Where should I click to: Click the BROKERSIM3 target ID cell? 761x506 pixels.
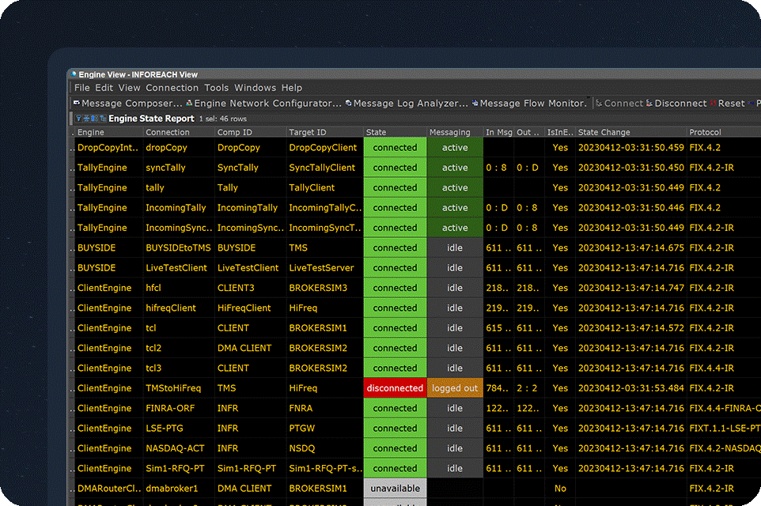pyautogui.click(x=324, y=288)
